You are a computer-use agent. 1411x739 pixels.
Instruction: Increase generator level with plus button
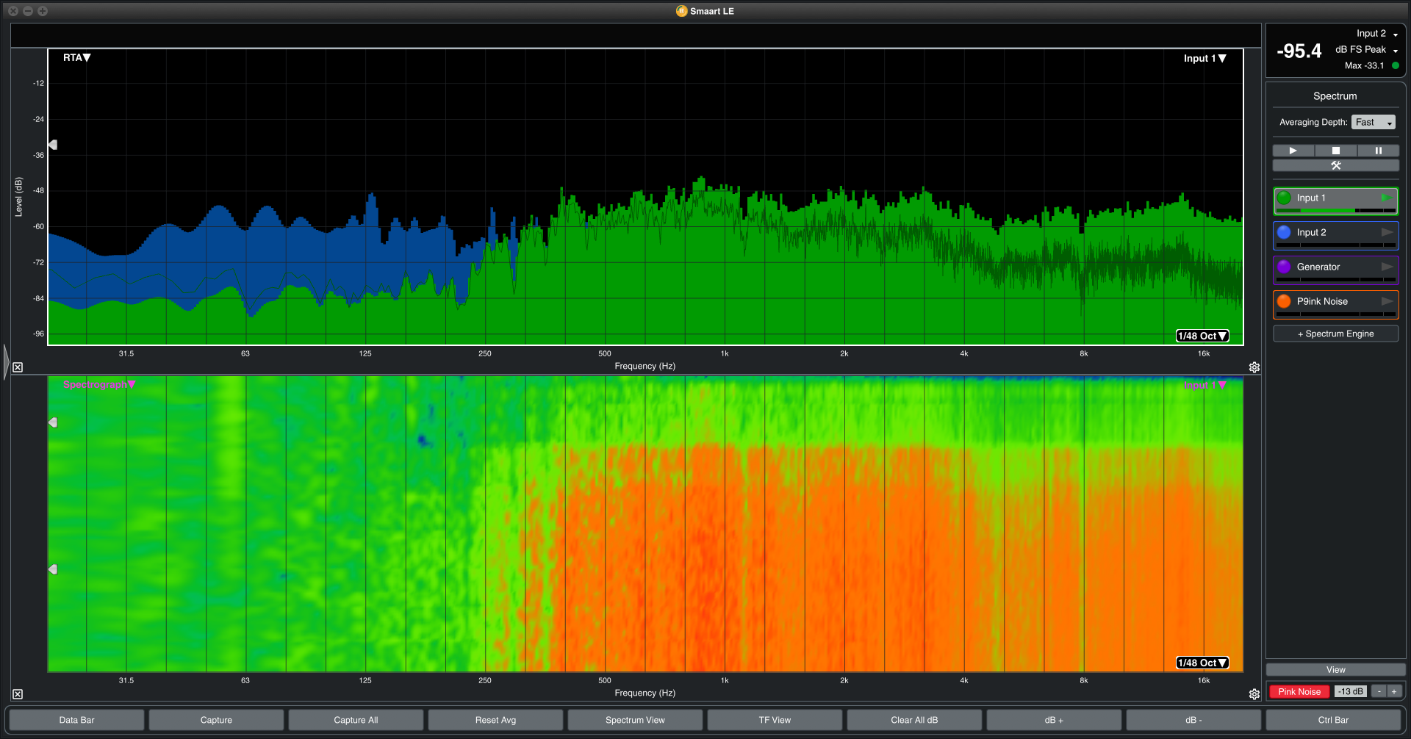pyautogui.click(x=1394, y=691)
